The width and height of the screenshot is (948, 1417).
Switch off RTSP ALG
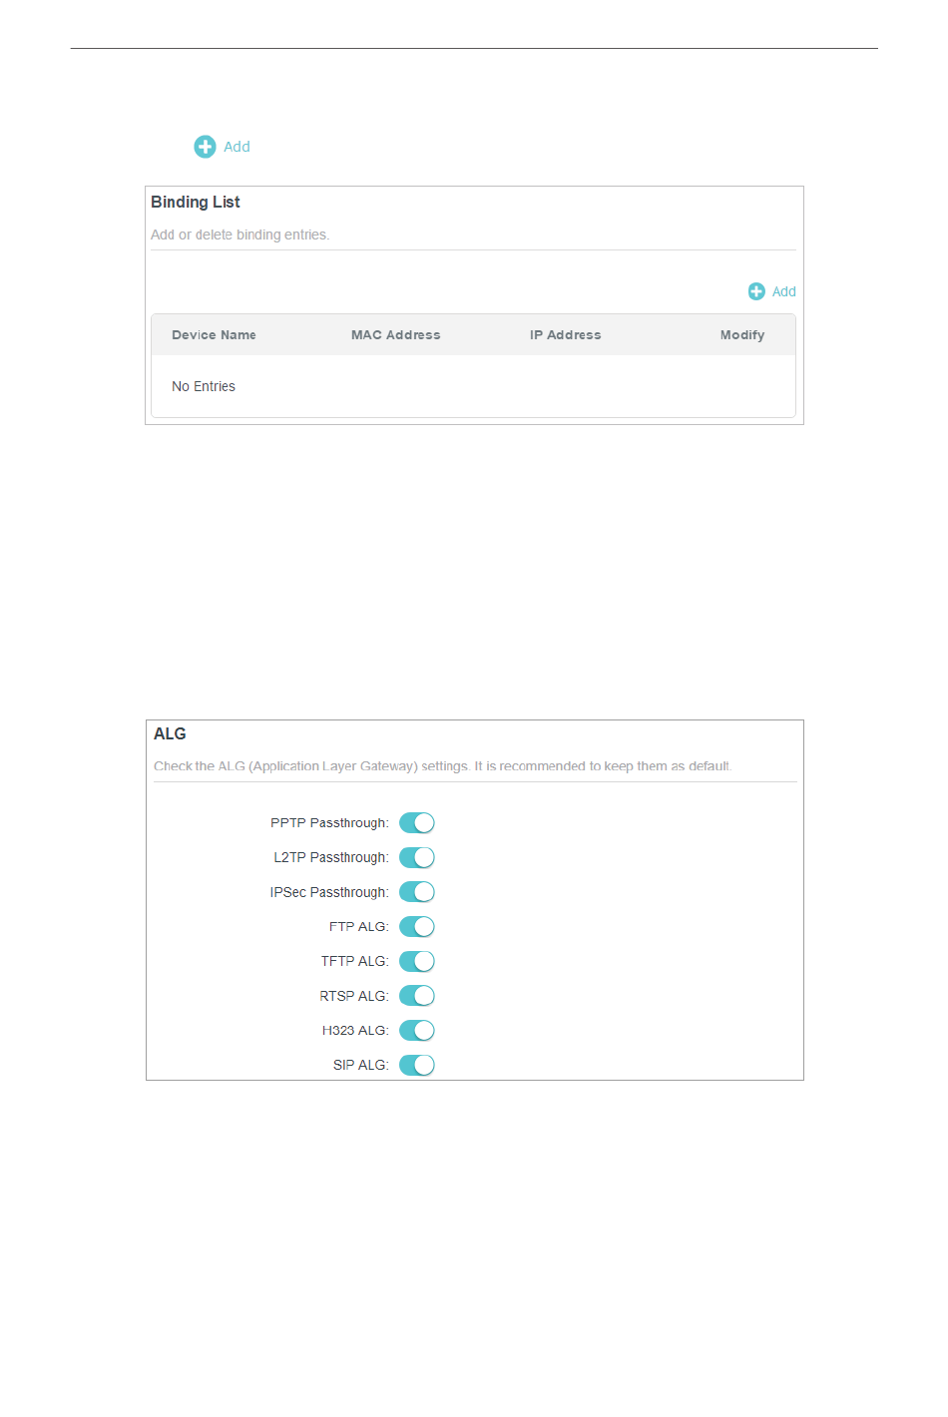coord(417,996)
